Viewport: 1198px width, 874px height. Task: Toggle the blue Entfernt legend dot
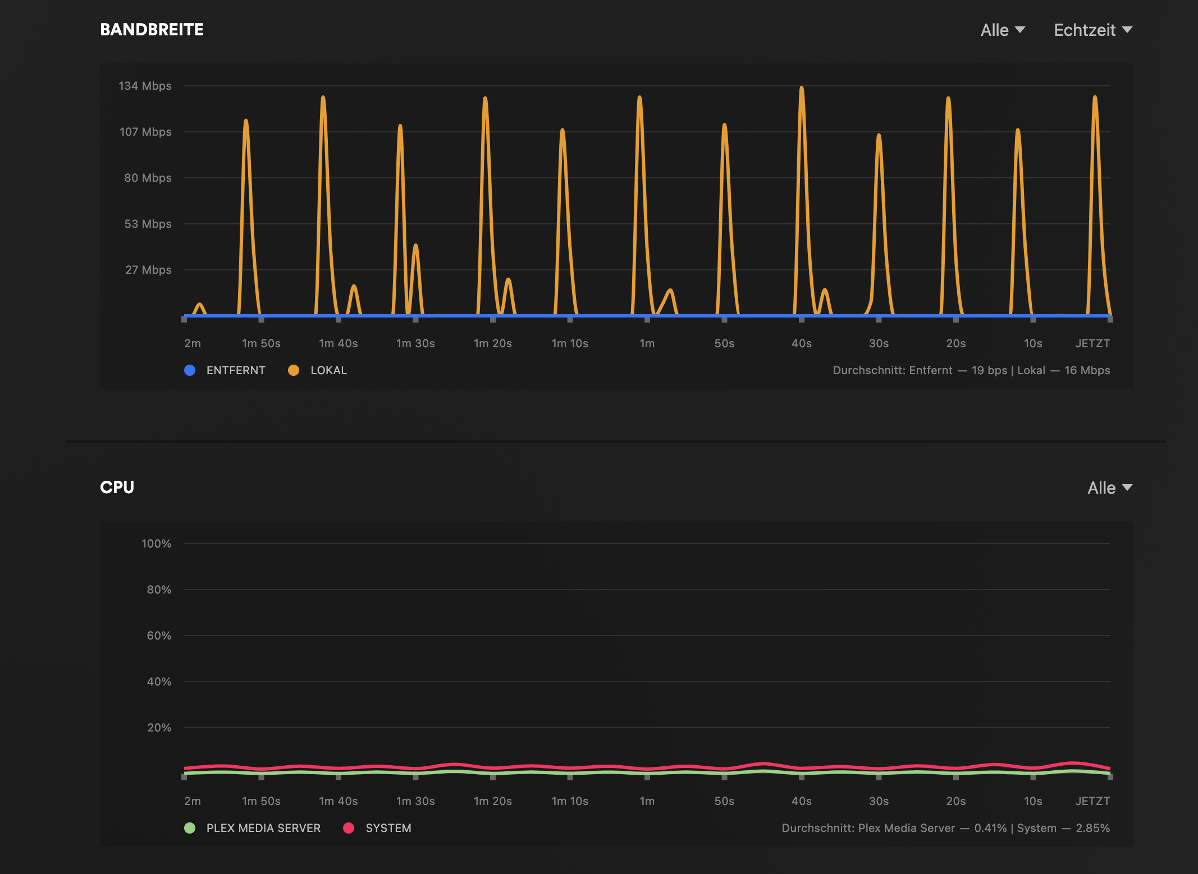(190, 370)
